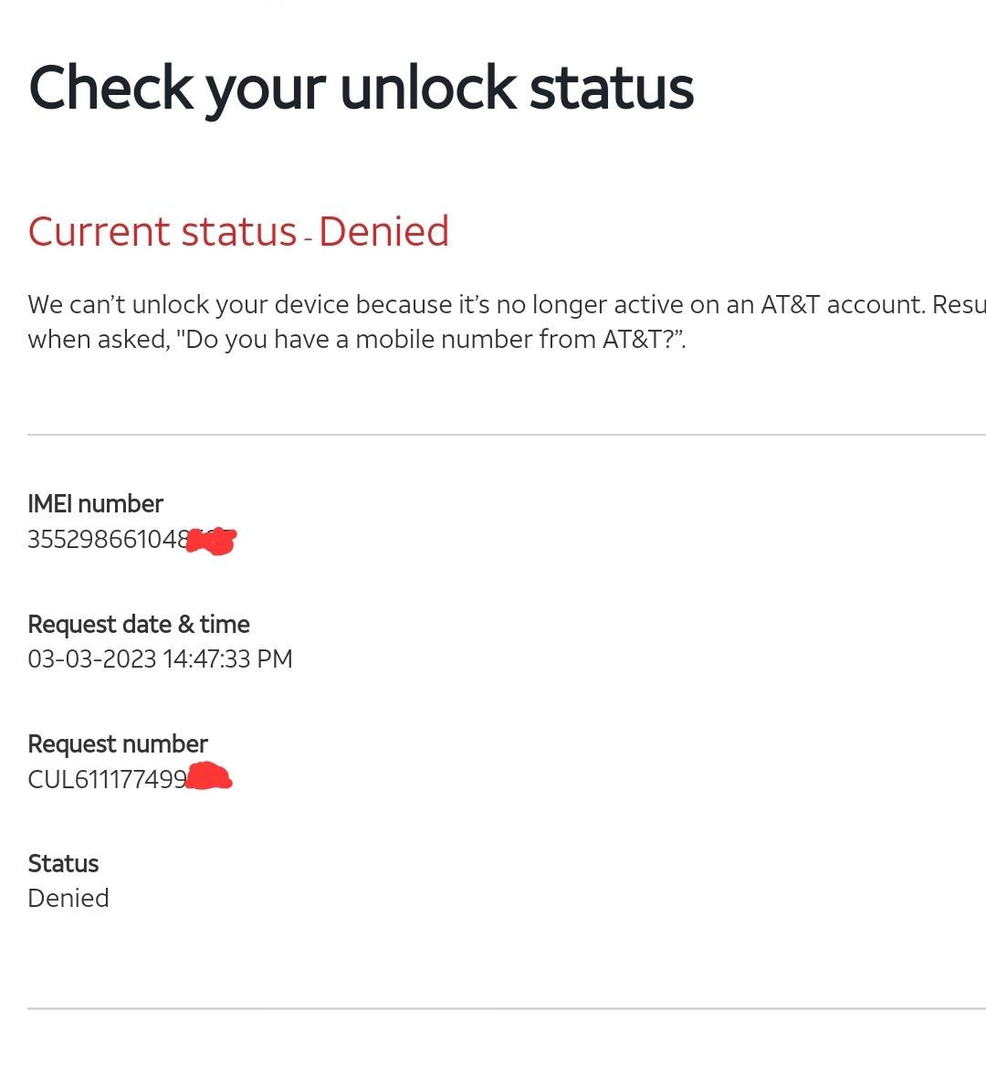Click the red word "Denied" in the heading

tap(383, 232)
